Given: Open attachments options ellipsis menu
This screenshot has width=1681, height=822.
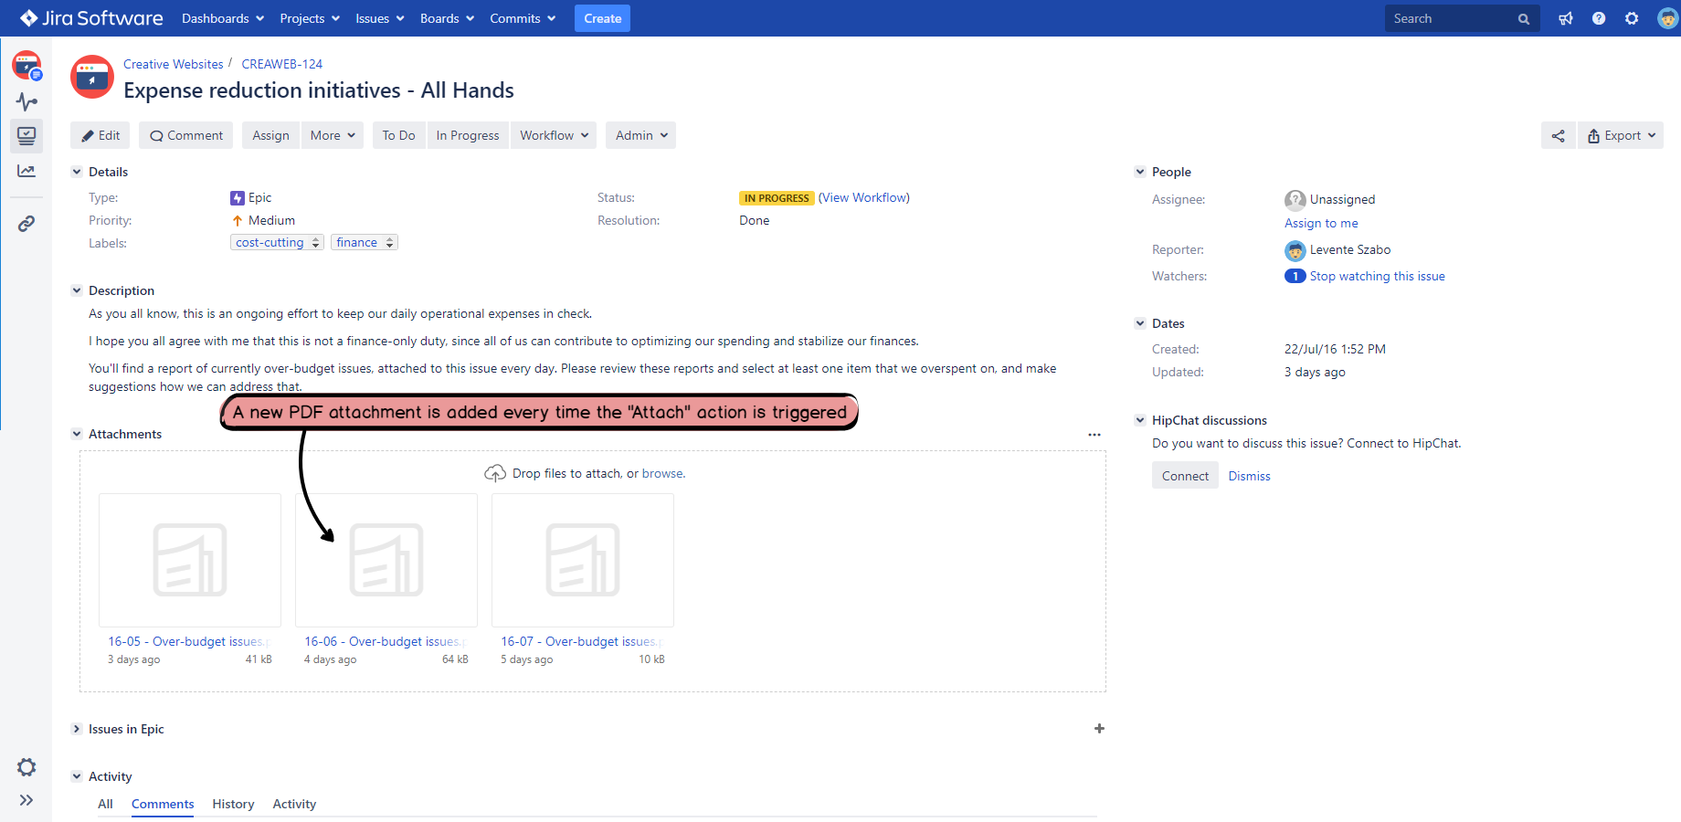Looking at the screenshot, I should pos(1094,435).
